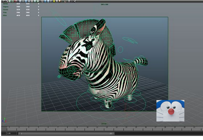Viewport: 203px width, 140px height.
Task: Click frame 20 on the time slider
Action: tap(184, 127)
